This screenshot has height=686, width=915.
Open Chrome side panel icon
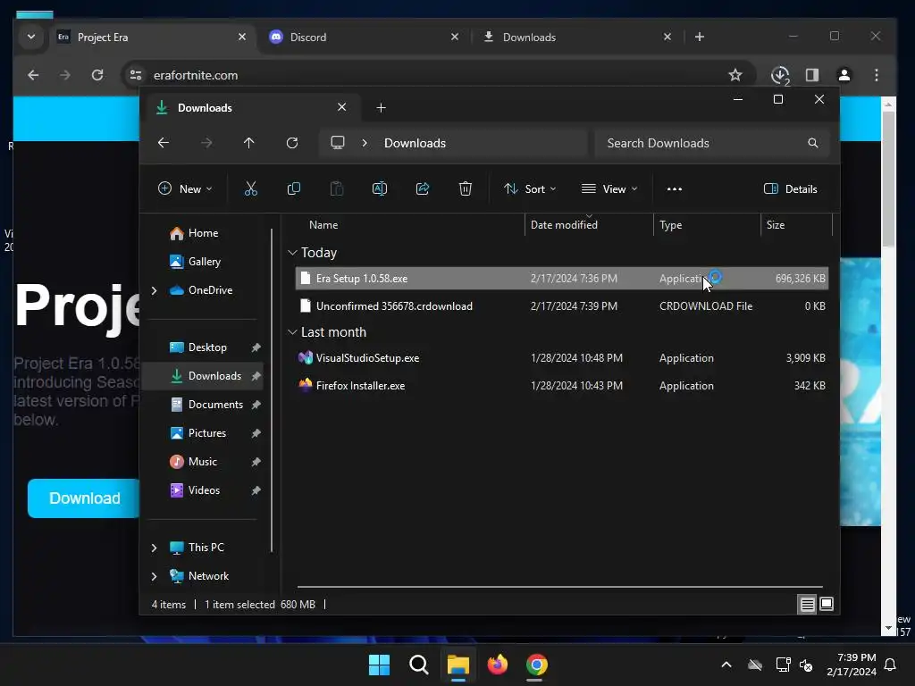click(x=812, y=75)
